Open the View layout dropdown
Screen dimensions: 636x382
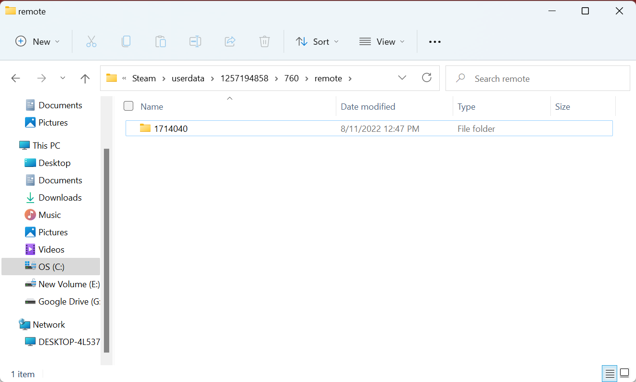(x=382, y=41)
